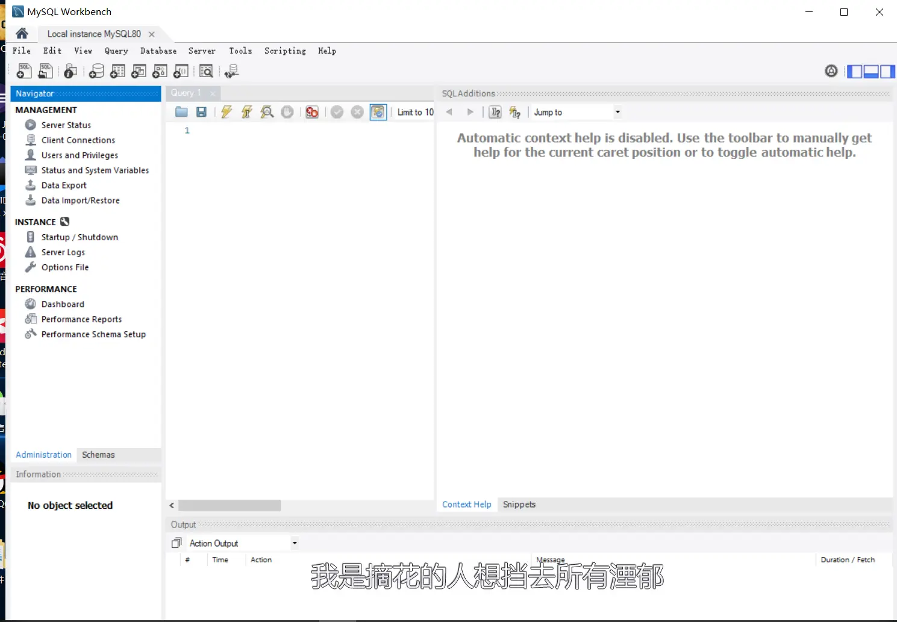The image size is (897, 622).
Task: Toggle continue-on-error script execution
Action: 312,112
